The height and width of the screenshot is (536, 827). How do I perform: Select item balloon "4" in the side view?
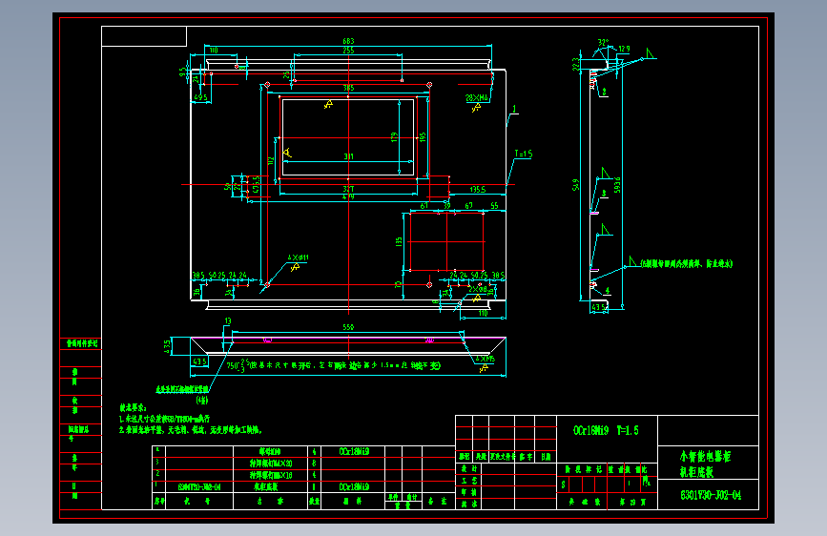[608, 291]
